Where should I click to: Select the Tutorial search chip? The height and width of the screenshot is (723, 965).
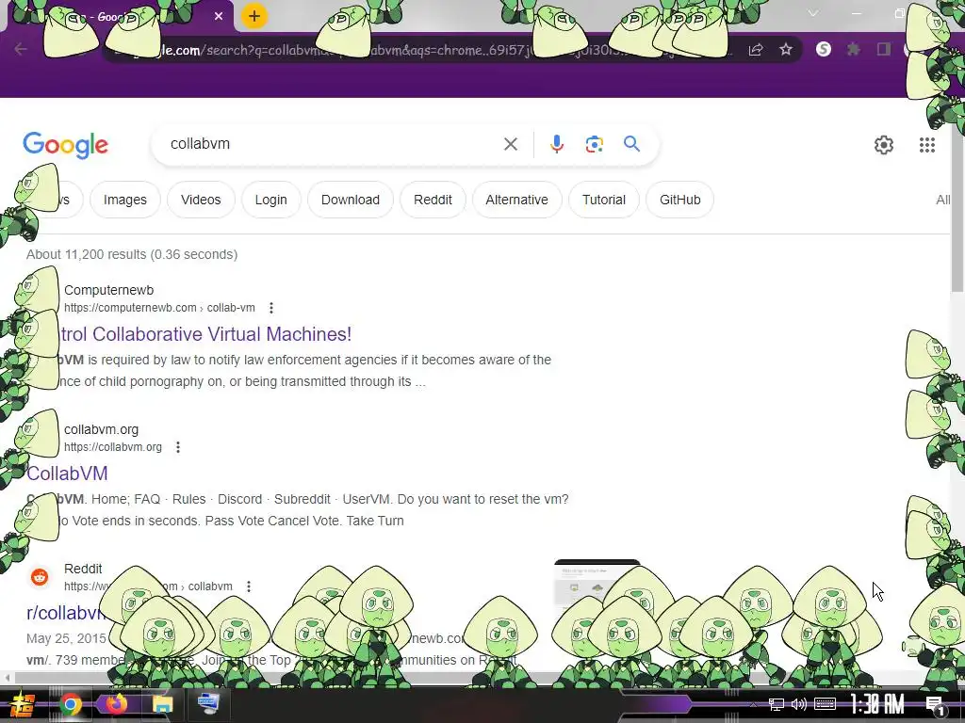coord(604,200)
